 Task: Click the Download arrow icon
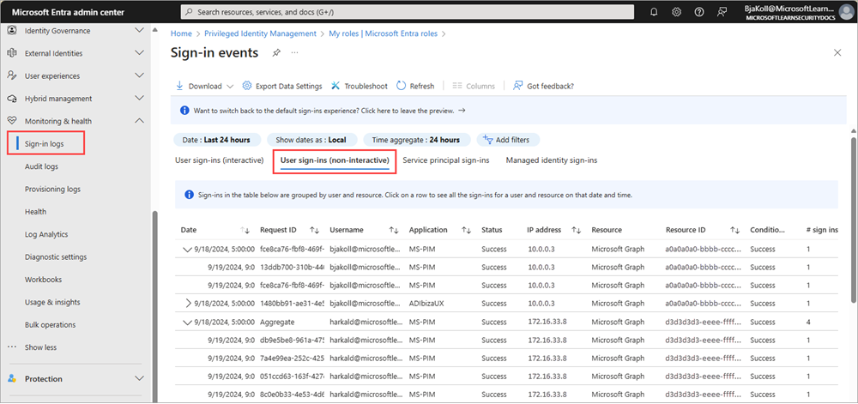179,86
